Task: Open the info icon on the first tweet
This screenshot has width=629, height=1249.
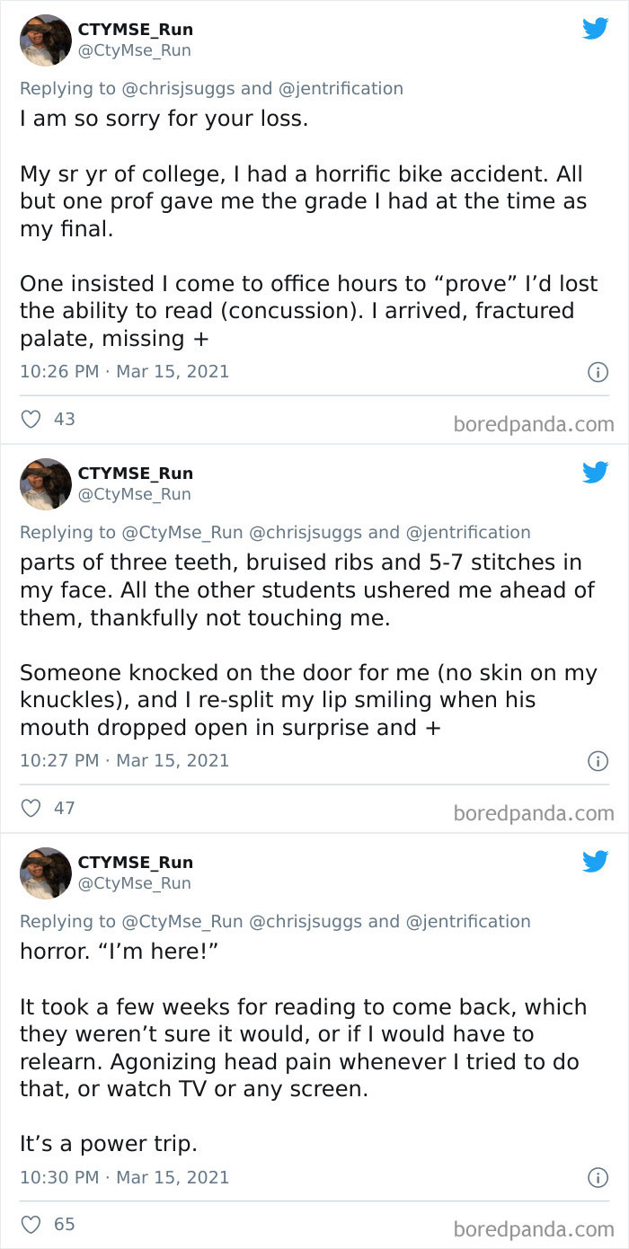Action: coord(598,371)
